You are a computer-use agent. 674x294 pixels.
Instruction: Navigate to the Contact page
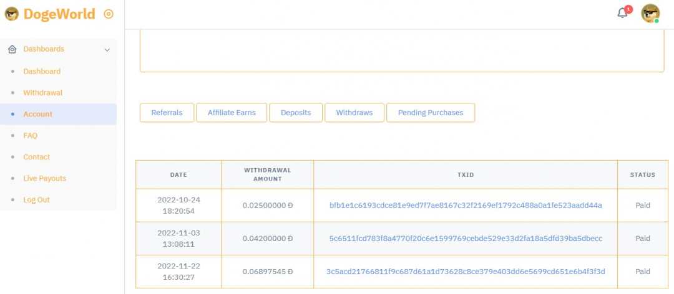(36, 157)
